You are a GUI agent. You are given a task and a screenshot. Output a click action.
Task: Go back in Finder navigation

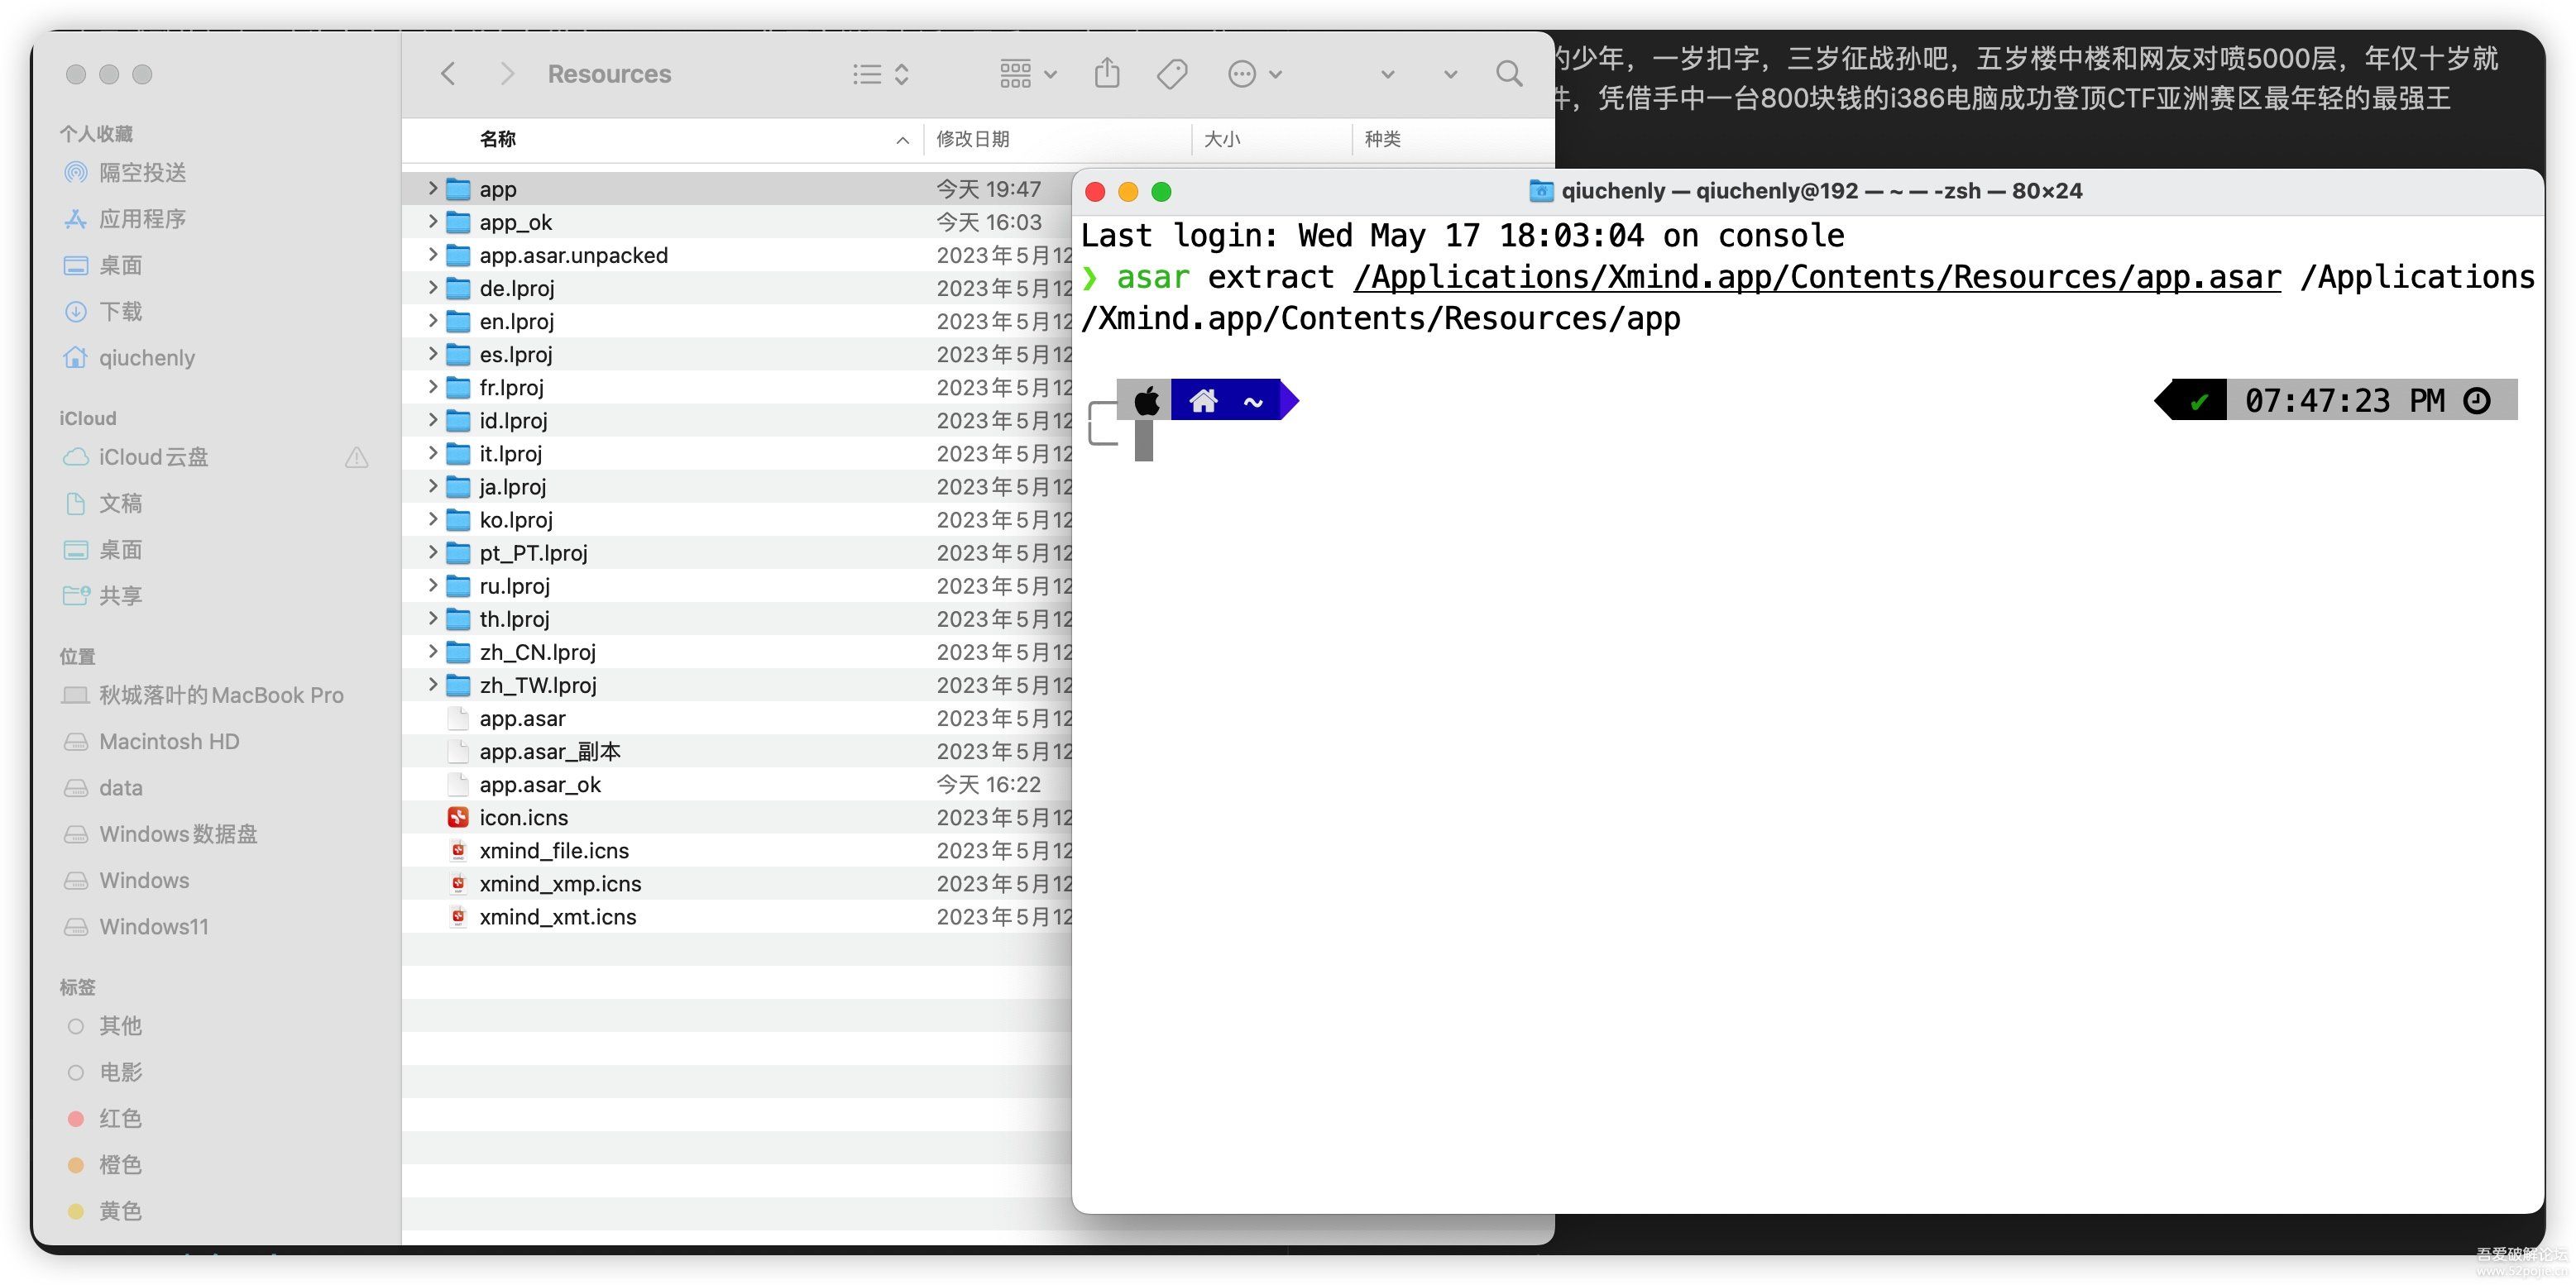click(x=448, y=74)
